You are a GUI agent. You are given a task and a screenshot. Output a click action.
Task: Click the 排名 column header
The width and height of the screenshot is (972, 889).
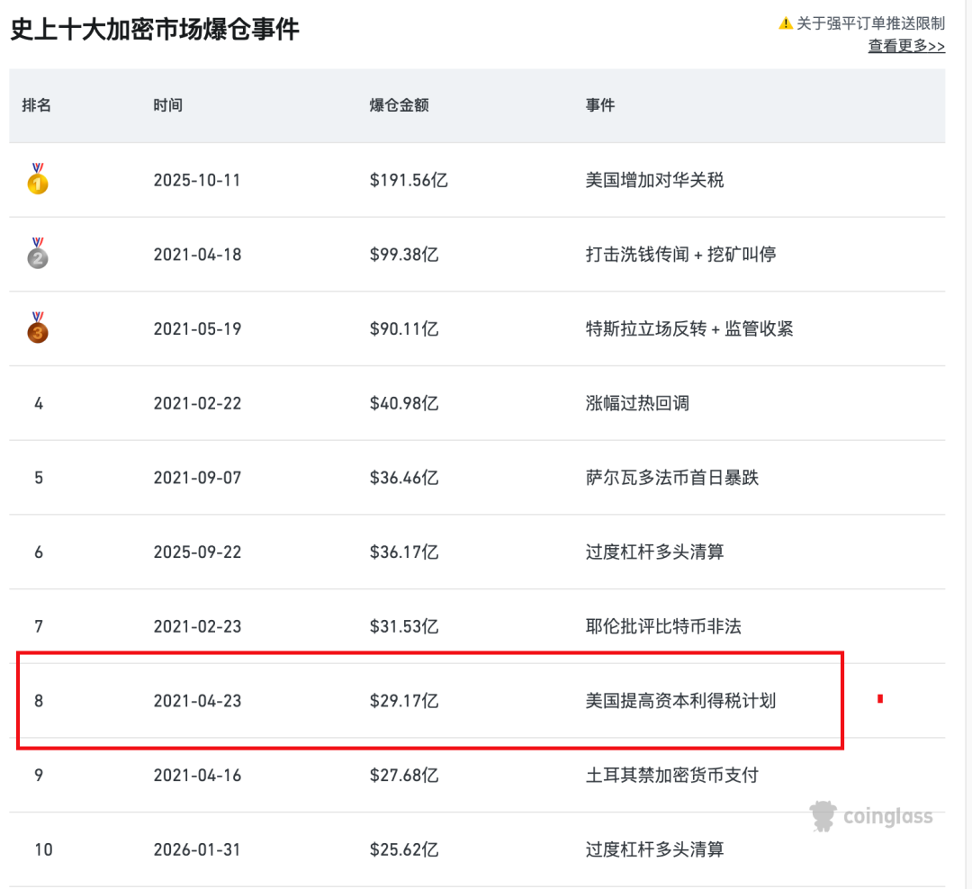pos(37,105)
